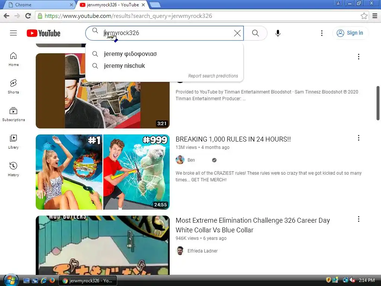381x286 pixels.
Task: Start voice search with the microphone
Action: (278, 33)
